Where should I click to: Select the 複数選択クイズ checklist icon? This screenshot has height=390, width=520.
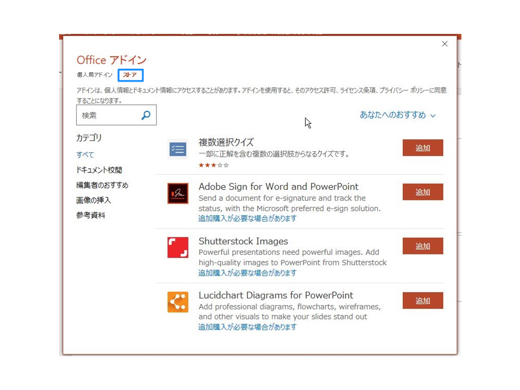pos(178,149)
